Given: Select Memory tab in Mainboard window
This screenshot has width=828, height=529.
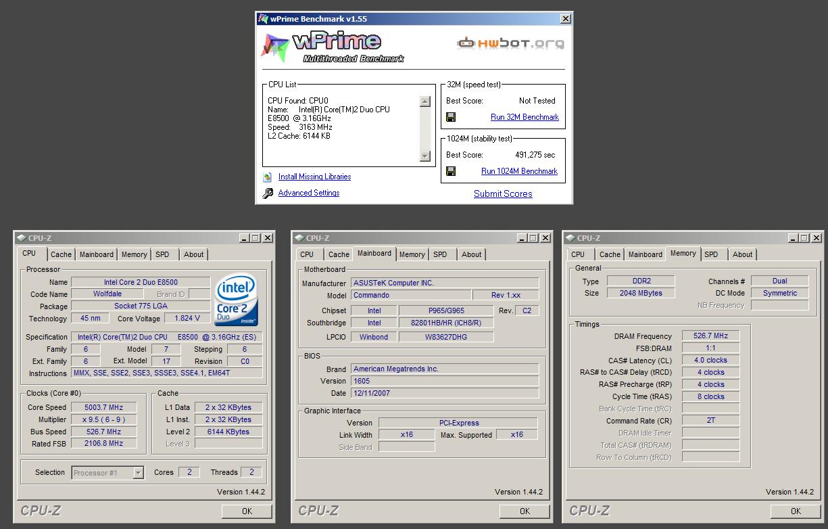Looking at the screenshot, I should point(412,254).
